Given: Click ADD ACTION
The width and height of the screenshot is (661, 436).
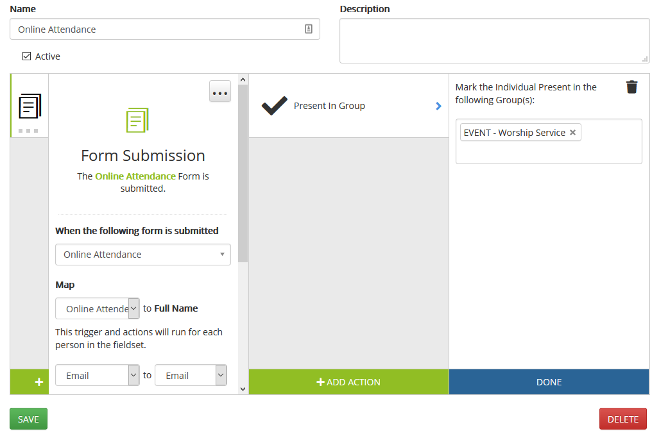Looking at the screenshot, I should 348,382.
